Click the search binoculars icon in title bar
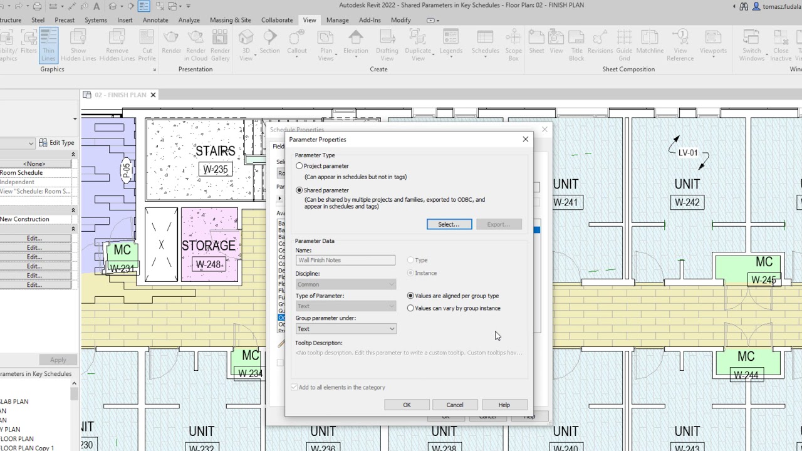This screenshot has width=802, height=451. point(743,6)
